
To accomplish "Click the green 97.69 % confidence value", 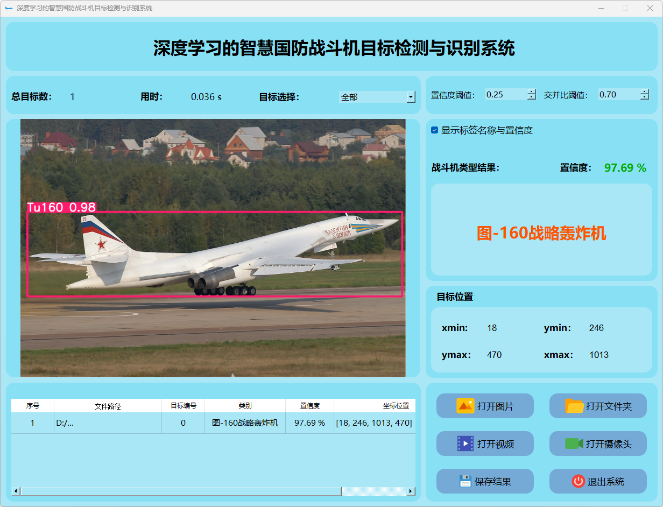I will click(625, 168).
